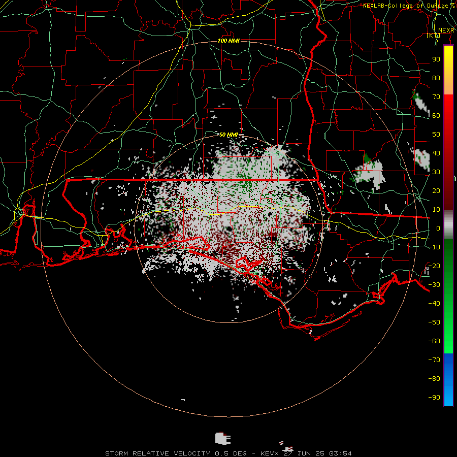The width and height of the screenshot is (457, 457).
Task: Click the gray echo cluster below the 100 NMI ring
Action: [223, 439]
